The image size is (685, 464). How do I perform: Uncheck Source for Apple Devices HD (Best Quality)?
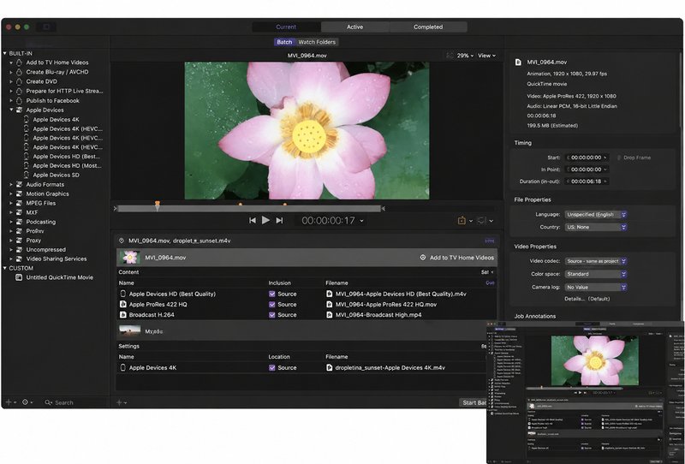point(272,294)
